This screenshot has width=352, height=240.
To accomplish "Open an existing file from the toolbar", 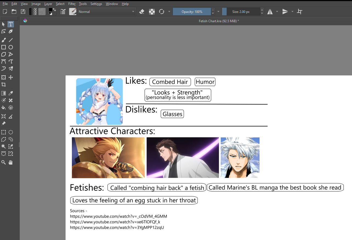I will [x=14, y=12].
